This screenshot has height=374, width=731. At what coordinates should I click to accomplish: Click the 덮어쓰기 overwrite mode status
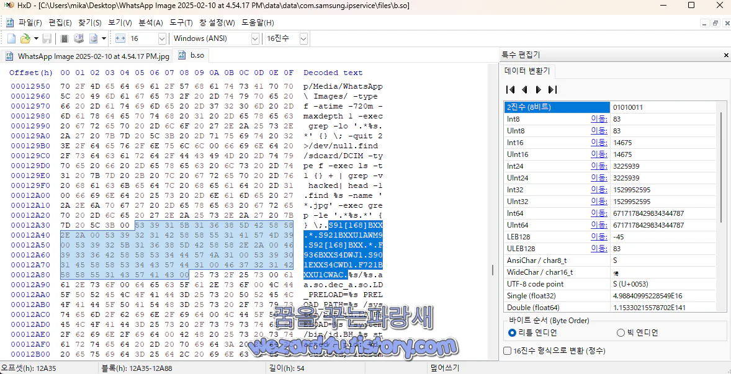(x=445, y=368)
